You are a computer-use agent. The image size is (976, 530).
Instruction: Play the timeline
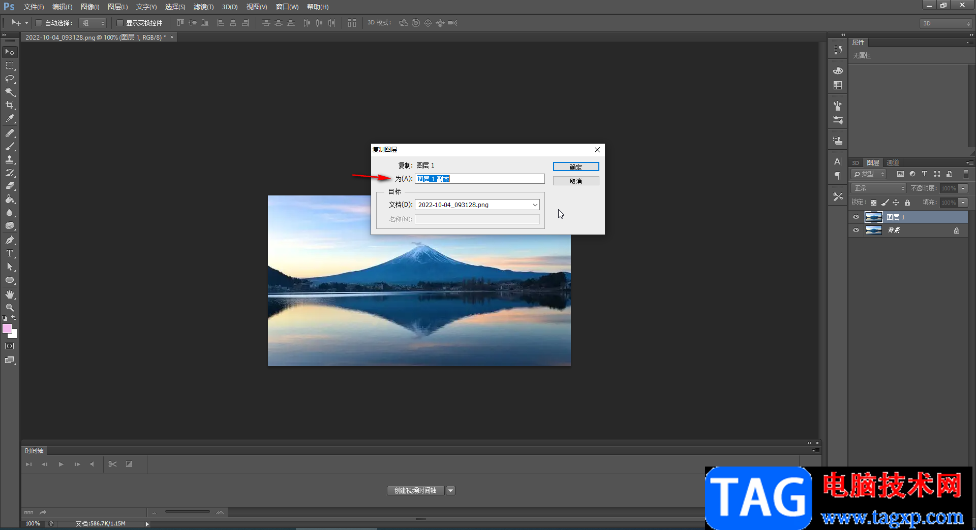coord(61,464)
